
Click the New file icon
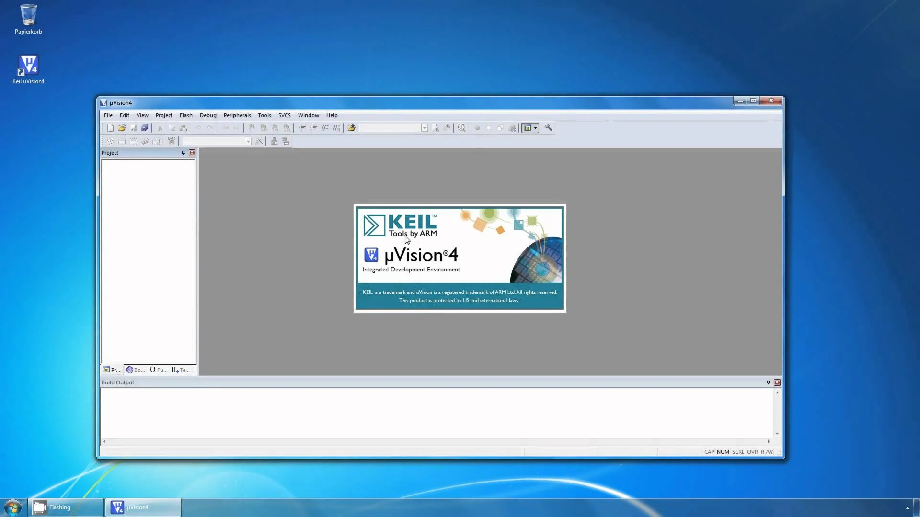coord(110,128)
